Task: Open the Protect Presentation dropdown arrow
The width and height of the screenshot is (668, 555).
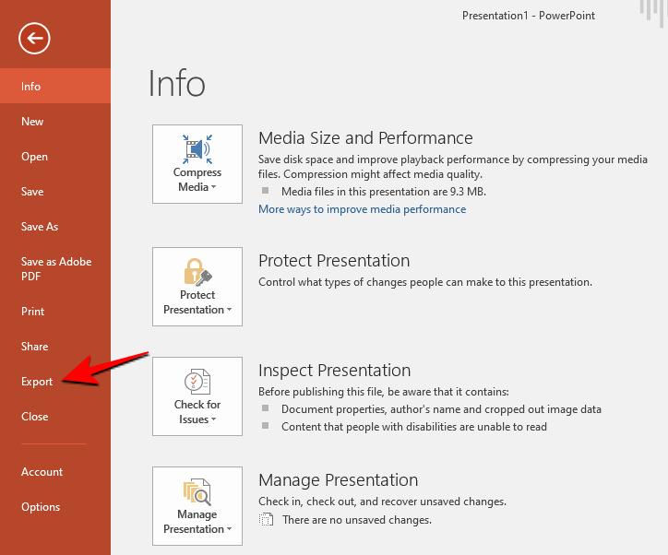Action: tap(229, 311)
